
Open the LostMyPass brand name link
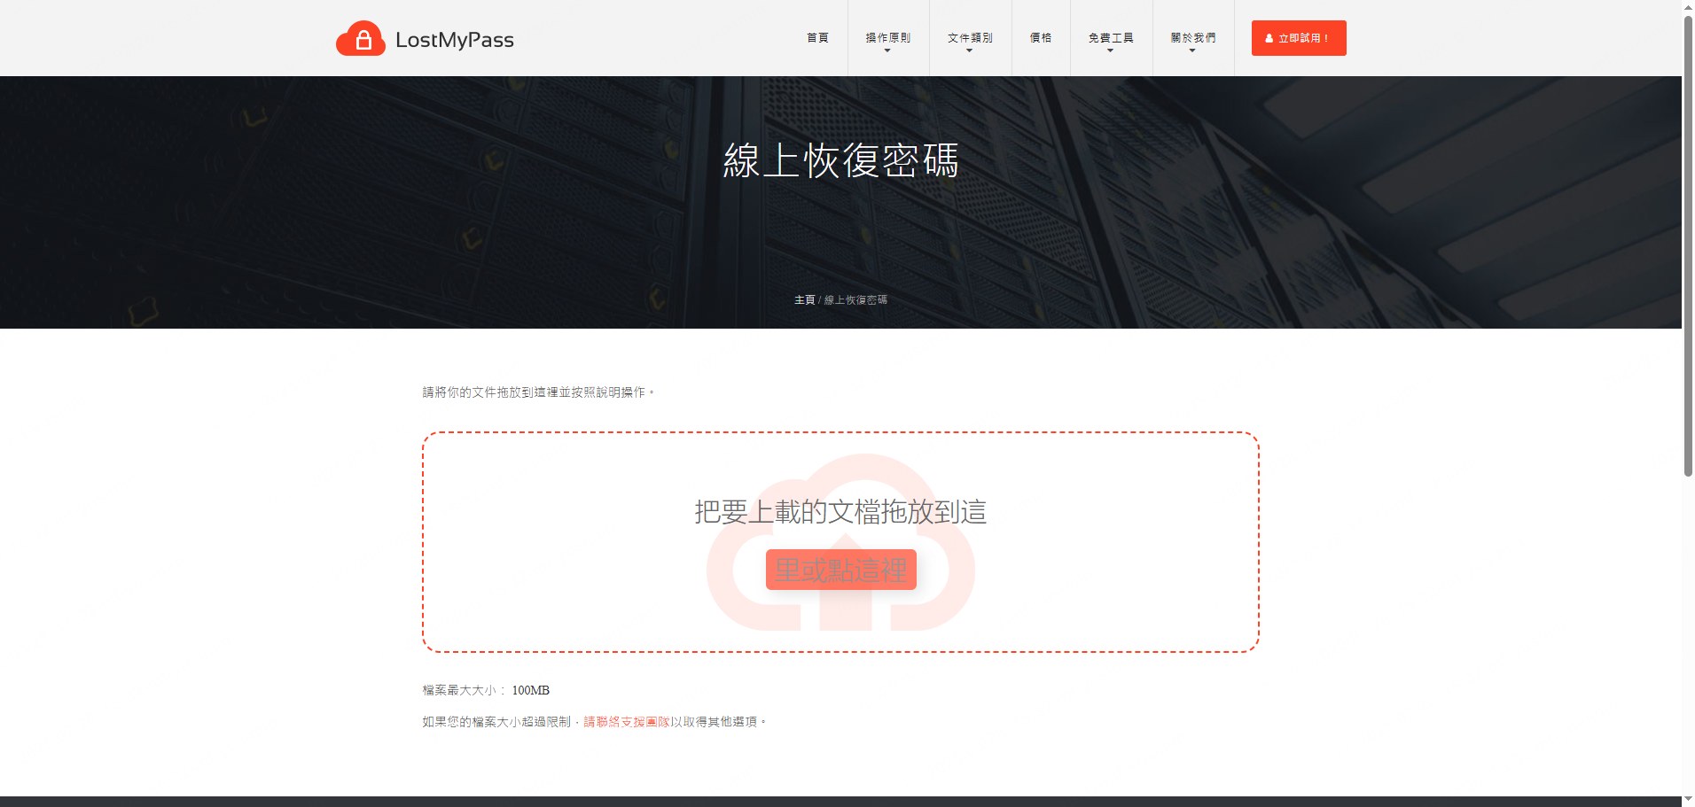tap(455, 40)
